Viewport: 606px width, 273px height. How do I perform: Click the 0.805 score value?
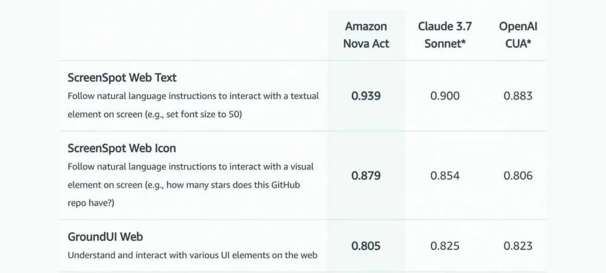click(x=366, y=246)
